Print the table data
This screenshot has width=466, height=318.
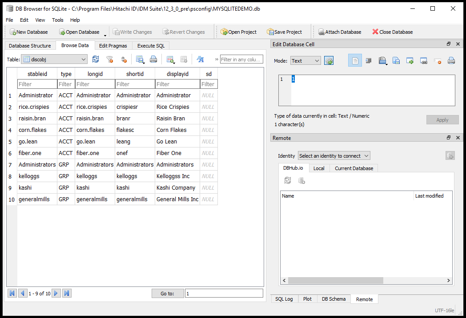153,60
